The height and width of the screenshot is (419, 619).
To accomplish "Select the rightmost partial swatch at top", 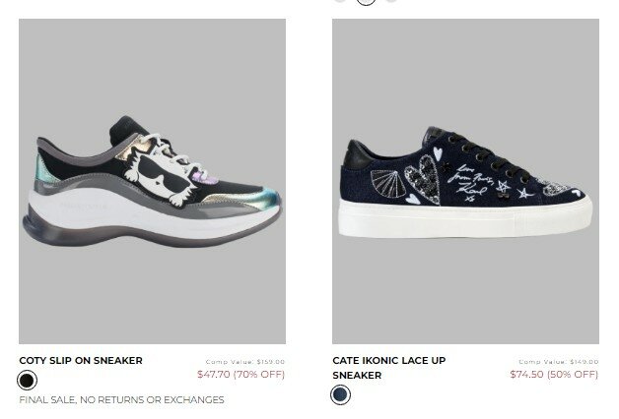I will pyautogui.click(x=391, y=1).
